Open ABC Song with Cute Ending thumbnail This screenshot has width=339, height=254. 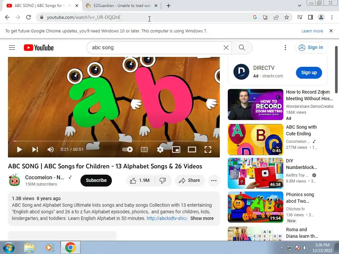coord(255,139)
